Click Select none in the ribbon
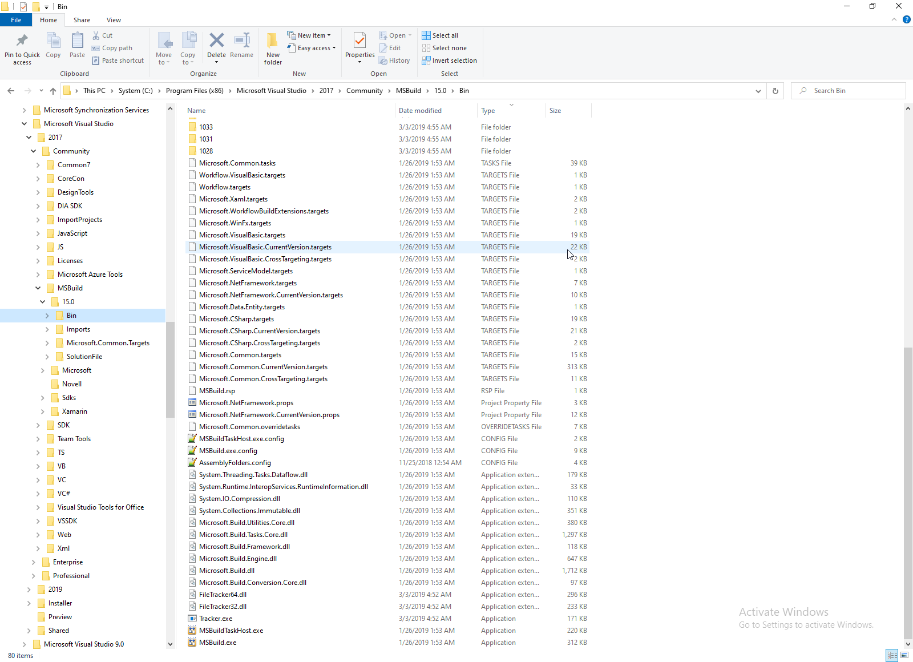913x662 pixels. click(444, 48)
